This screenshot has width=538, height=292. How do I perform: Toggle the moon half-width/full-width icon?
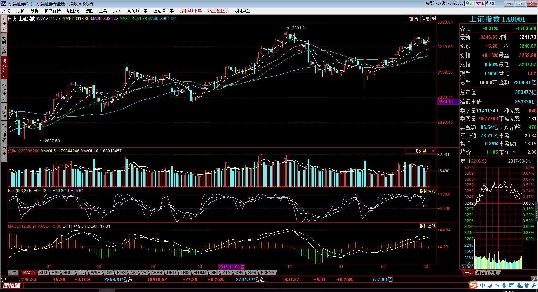point(490,285)
